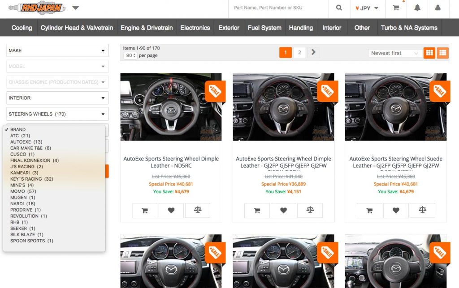The height and width of the screenshot is (288, 459).
Task: Select ATC (21) brand option
Action: click(x=54, y=136)
